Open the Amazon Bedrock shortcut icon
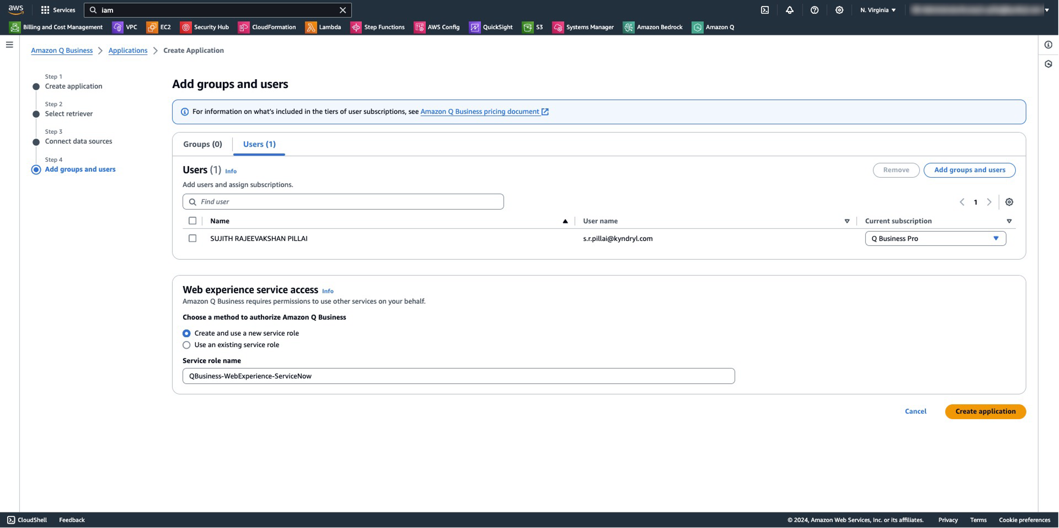Image resolution: width=1059 pixels, height=528 pixels. 629,27
